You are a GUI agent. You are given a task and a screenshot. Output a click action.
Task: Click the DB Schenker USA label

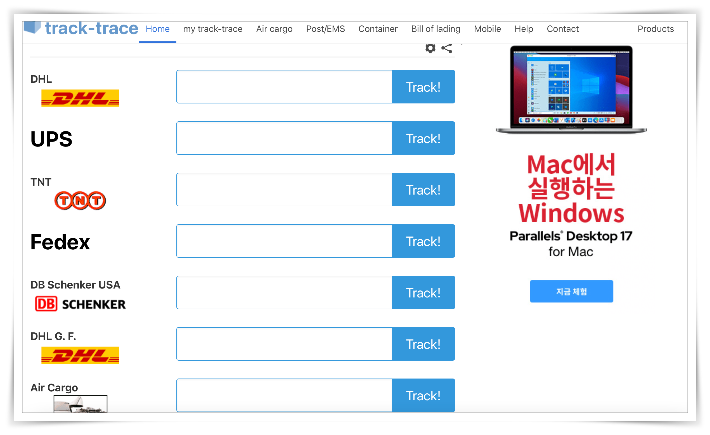pyautogui.click(x=75, y=285)
